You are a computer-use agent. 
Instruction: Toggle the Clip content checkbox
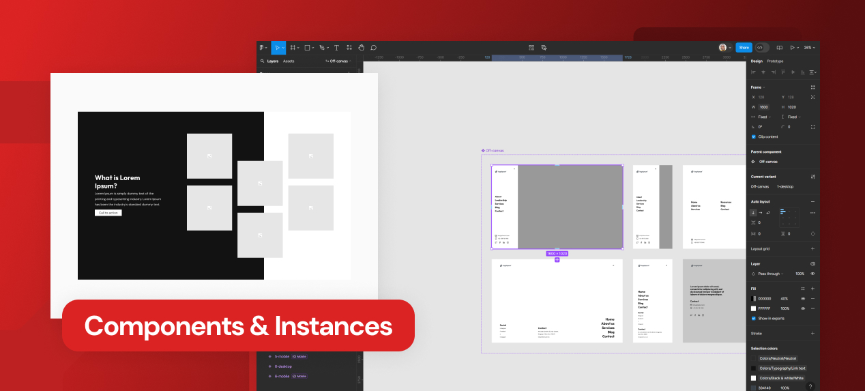(x=754, y=136)
